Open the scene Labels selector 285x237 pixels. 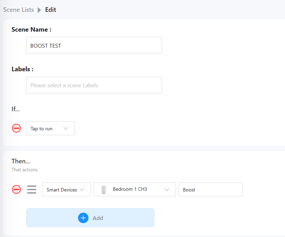click(x=94, y=85)
